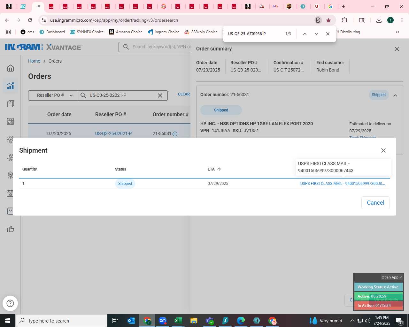
Task: Click the Status column header
Action: click(120, 169)
